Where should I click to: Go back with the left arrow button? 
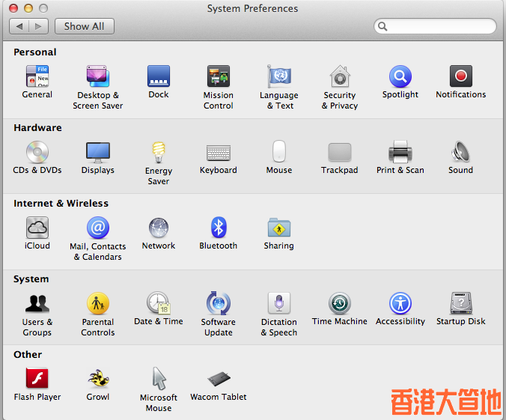click(x=19, y=26)
